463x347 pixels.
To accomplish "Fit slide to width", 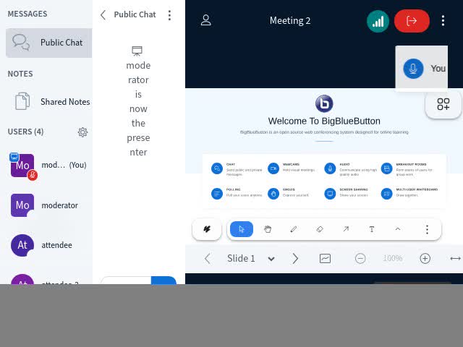I will (x=455, y=259).
